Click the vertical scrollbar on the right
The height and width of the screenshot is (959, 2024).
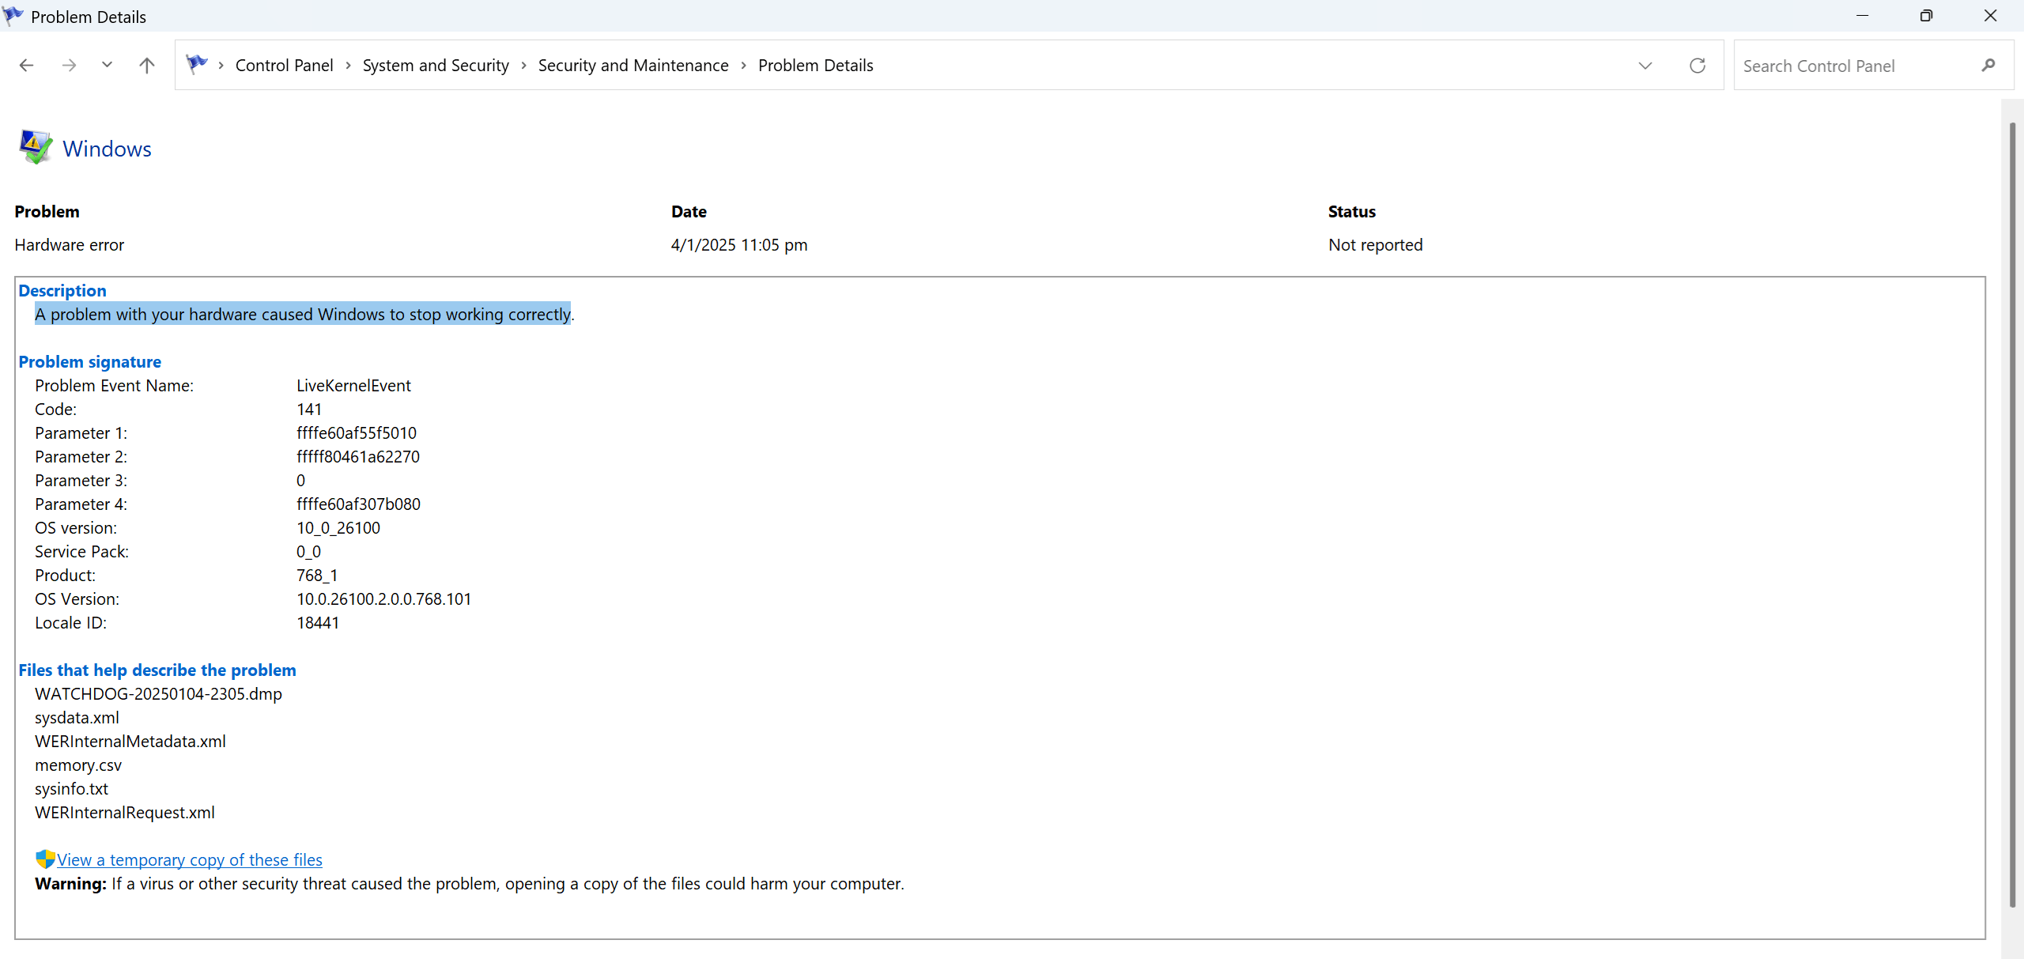(x=2011, y=514)
